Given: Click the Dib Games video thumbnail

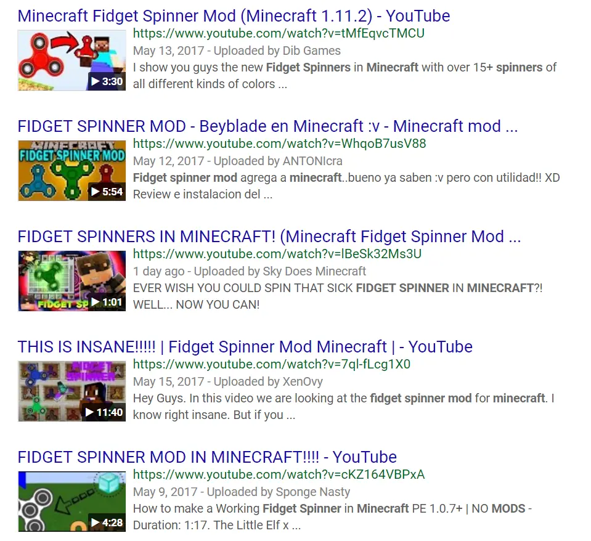Looking at the screenshot, I should point(72,60).
